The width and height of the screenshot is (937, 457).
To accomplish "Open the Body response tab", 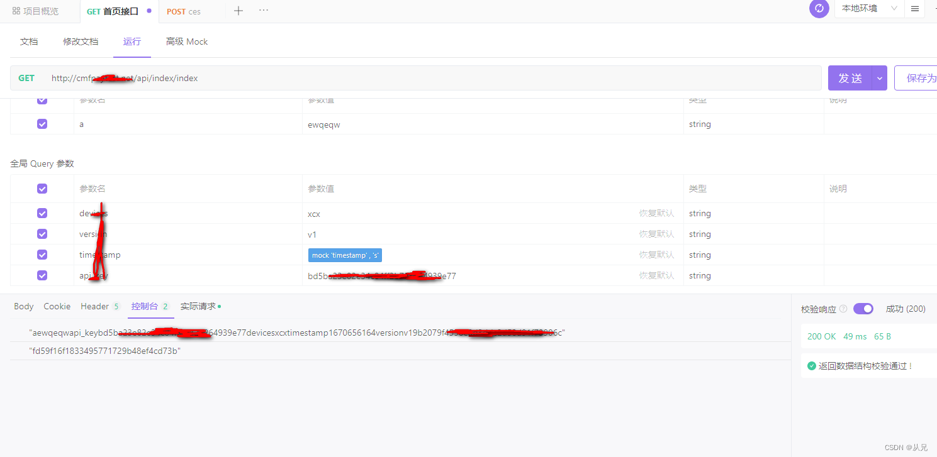I will click(x=24, y=306).
